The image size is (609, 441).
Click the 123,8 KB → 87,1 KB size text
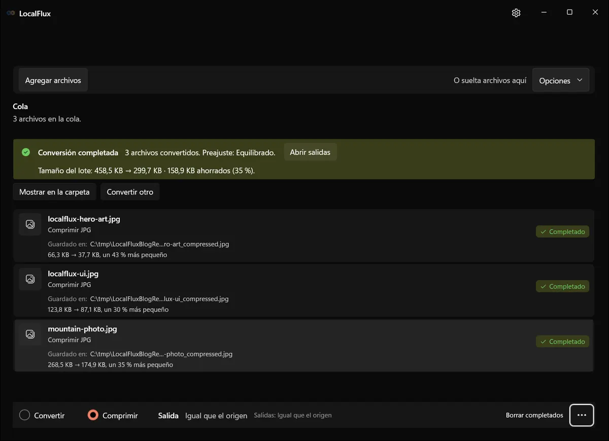coord(108,310)
